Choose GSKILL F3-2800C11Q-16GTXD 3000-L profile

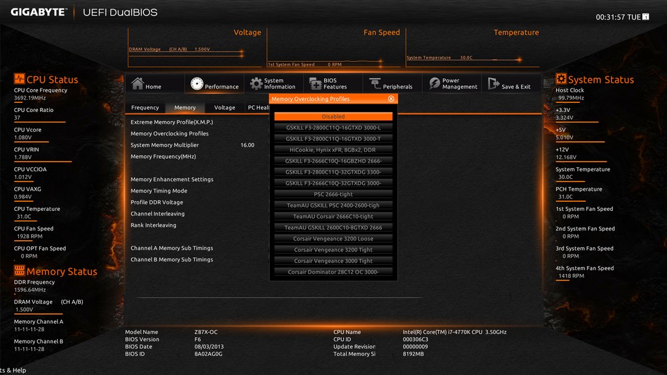point(333,128)
